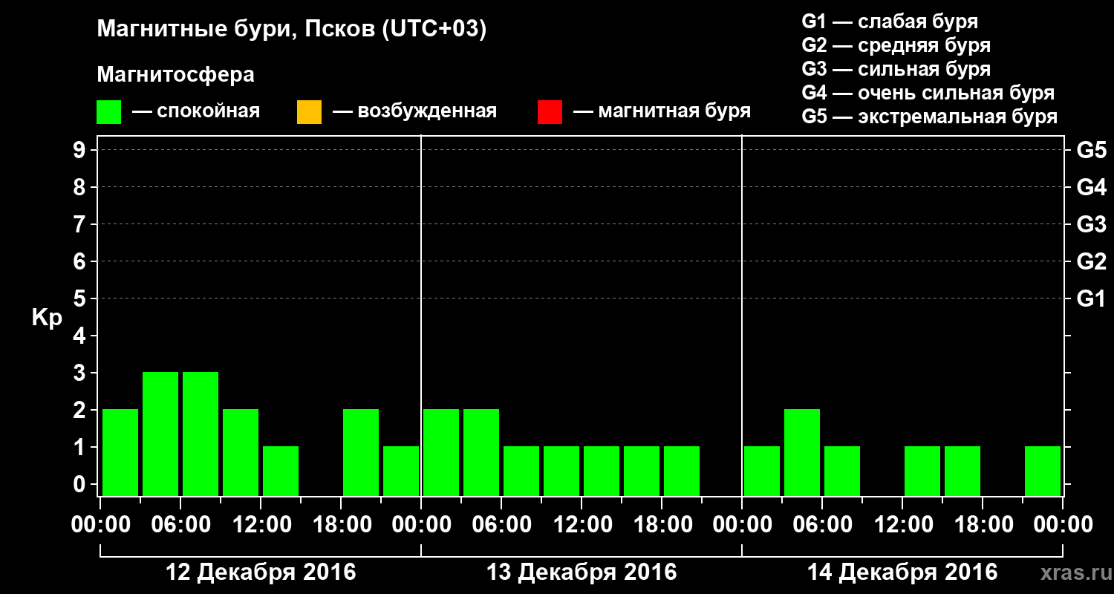Click 12 December's 00:00–03:00 bar (Kp 2)
Screen dimensions: 1114x594
click(x=120, y=452)
